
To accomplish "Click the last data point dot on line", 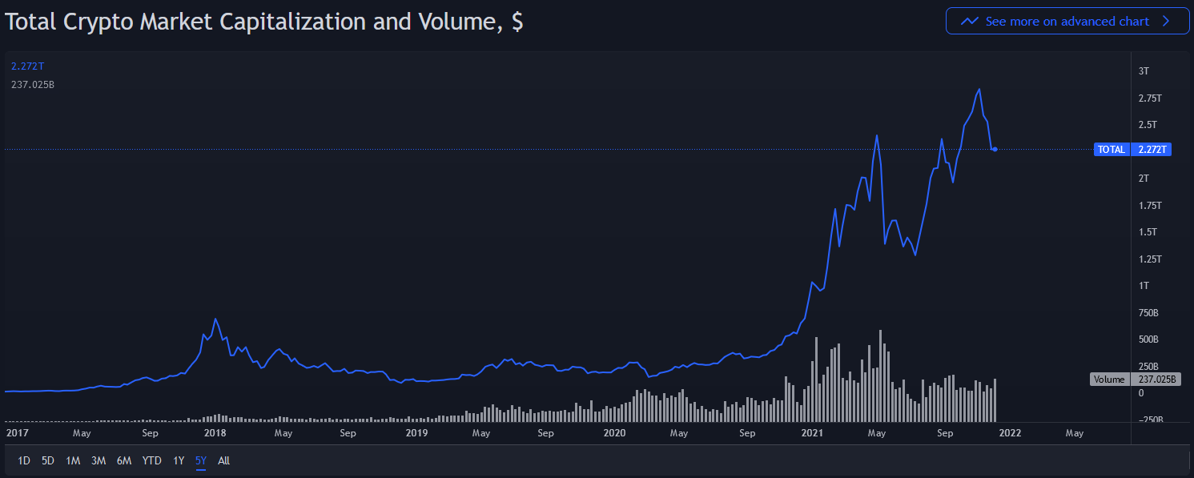I will click(x=995, y=150).
